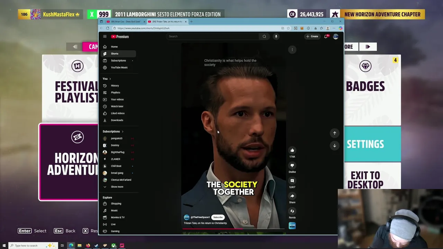Open the Short's three-dot options menu
Viewport: 443px width, 249px height.
coord(292,50)
